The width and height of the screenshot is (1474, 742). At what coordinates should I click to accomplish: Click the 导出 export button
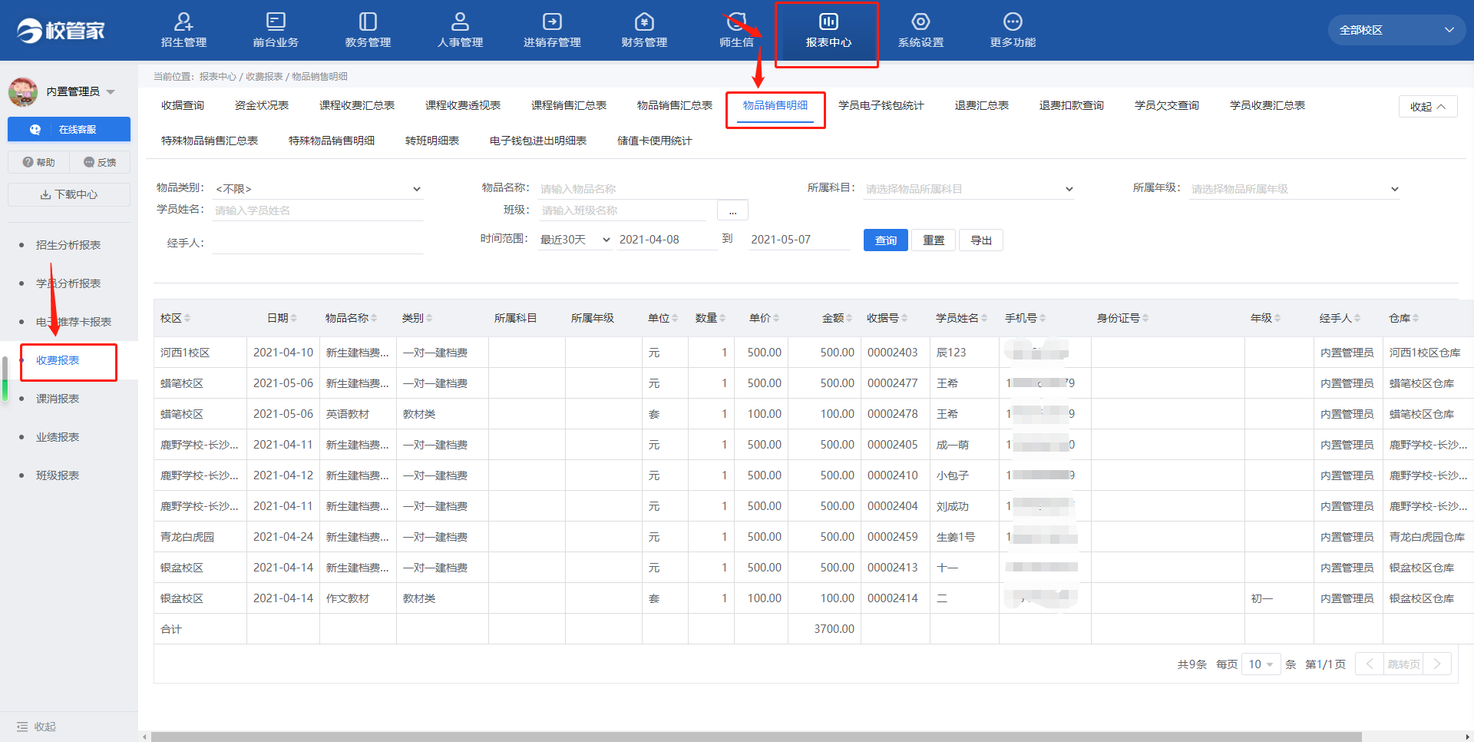[981, 240]
